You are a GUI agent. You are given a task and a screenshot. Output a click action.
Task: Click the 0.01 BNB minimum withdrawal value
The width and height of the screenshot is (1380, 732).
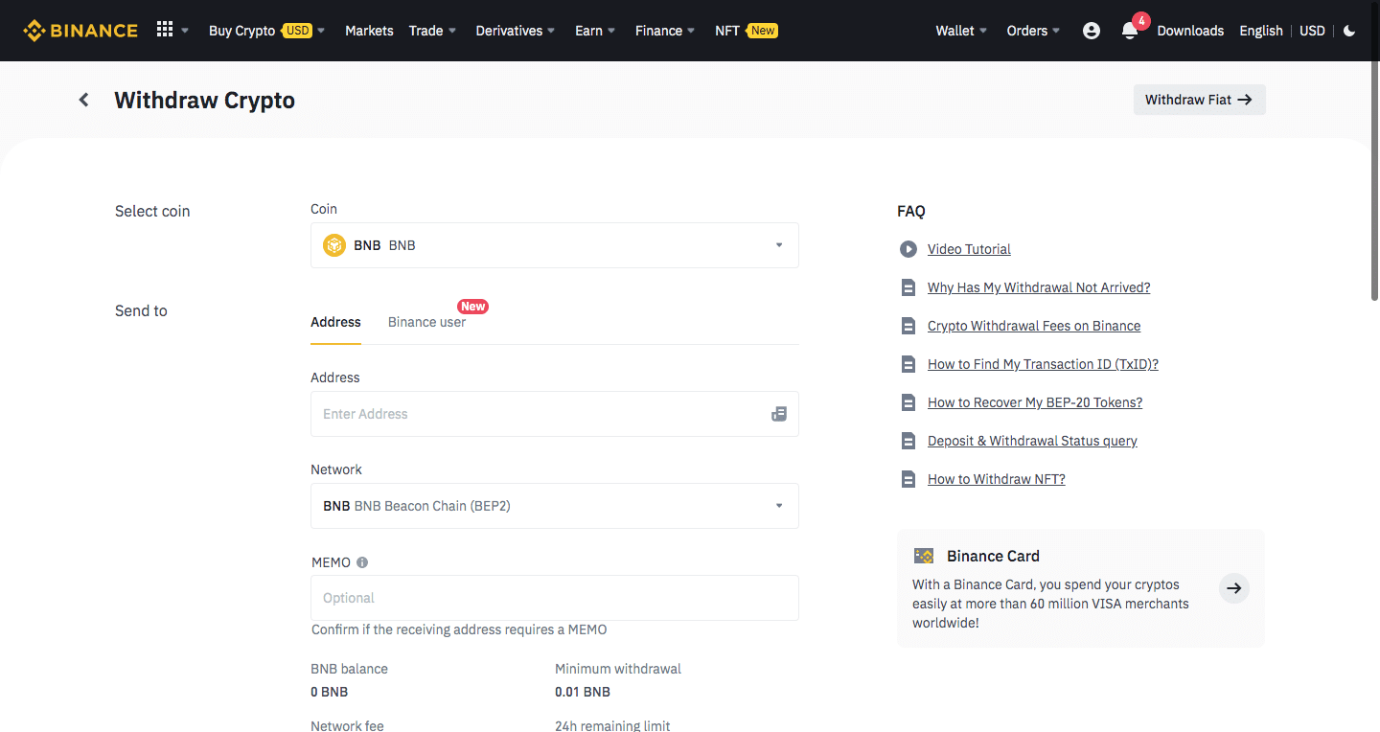pyautogui.click(x=583, y=692)
